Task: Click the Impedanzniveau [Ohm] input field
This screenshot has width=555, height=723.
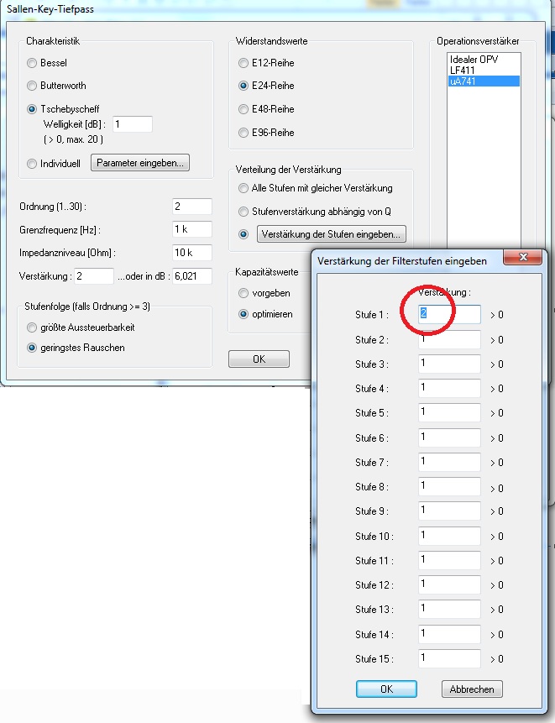Action: (x=191, y=253)
